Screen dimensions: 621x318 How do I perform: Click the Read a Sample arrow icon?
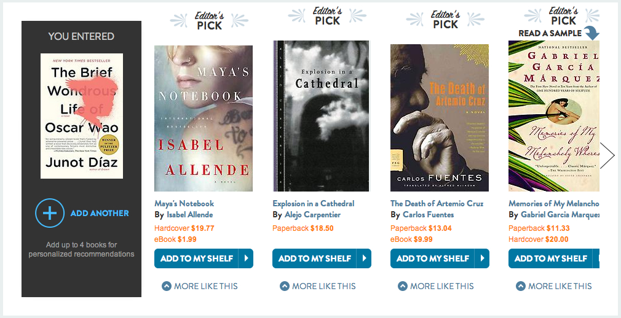pyautogui.click(x=591, y=33)
